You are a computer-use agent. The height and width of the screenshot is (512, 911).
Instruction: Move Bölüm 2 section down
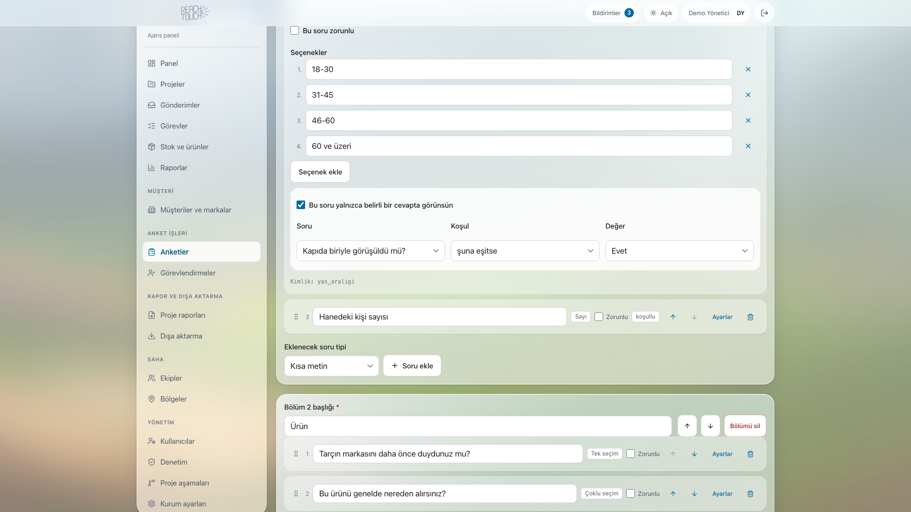[710, 426]
